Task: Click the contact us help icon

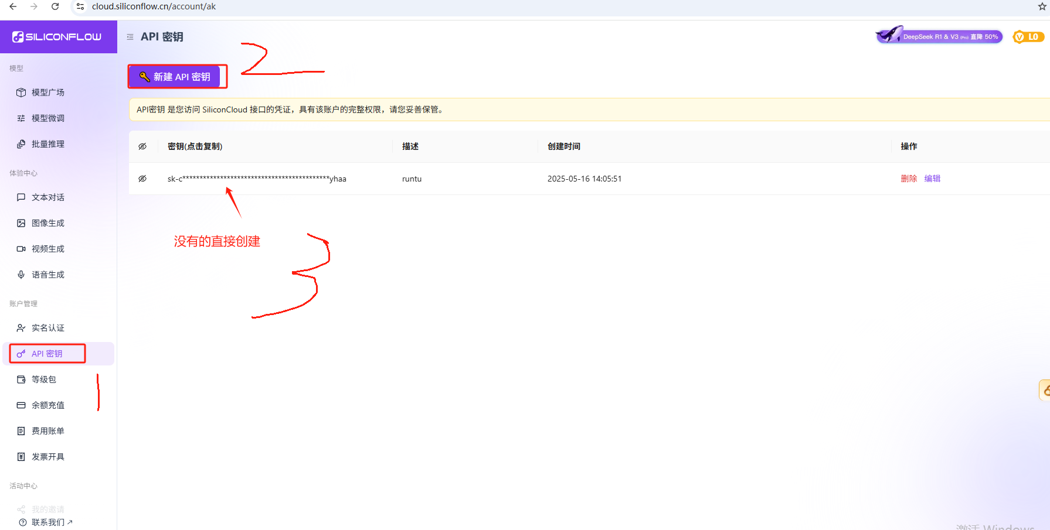Action: click(x=23, y=522)
